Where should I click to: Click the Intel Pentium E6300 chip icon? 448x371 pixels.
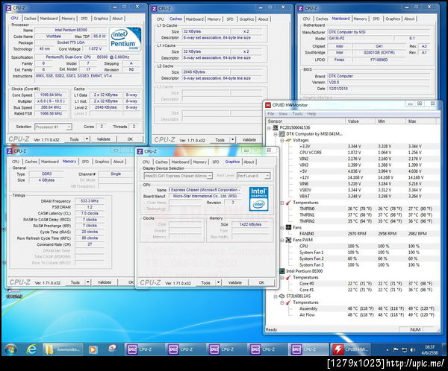point(281,271)
